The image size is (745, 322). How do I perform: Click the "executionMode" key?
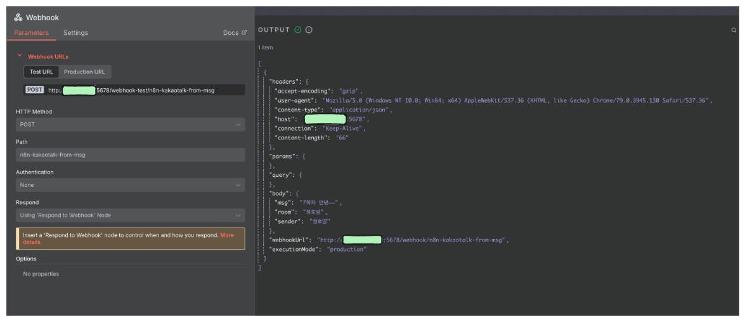295,249
